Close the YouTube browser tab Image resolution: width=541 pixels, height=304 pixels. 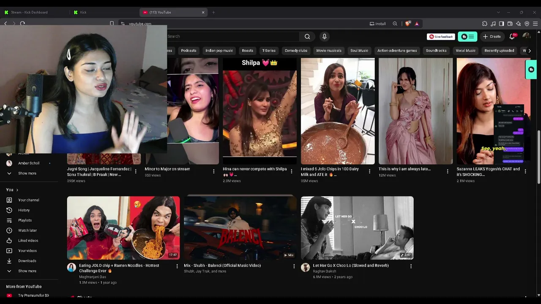(203, 12)
